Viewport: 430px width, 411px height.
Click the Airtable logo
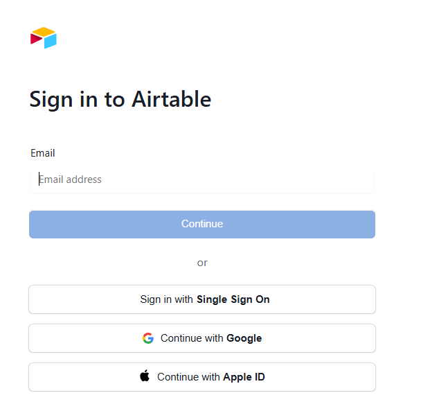[x=44, y=38]
